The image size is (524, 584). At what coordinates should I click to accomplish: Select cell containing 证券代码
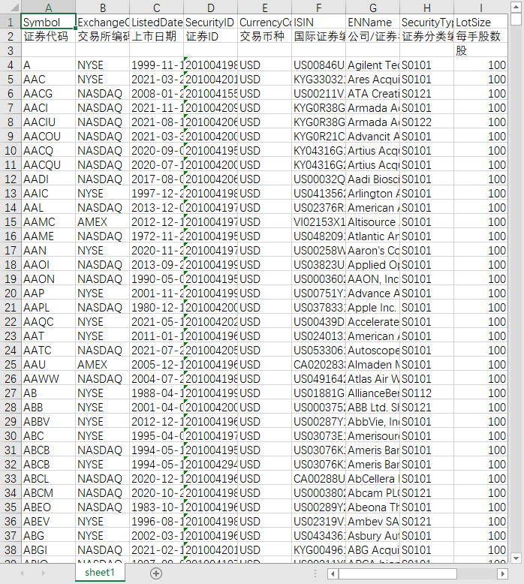pos(48,36)
